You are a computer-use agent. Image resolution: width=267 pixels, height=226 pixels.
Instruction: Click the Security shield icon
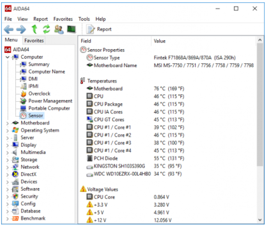point(15,196)
